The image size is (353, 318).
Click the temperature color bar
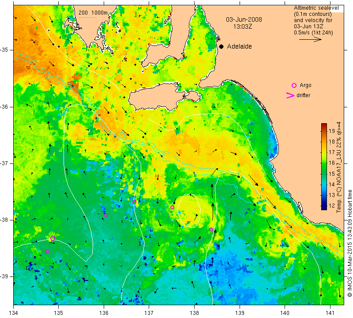[x=324, y=167]
